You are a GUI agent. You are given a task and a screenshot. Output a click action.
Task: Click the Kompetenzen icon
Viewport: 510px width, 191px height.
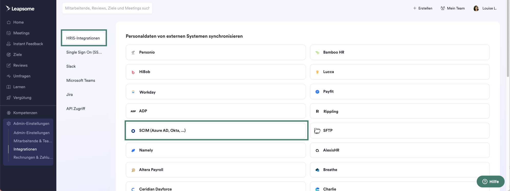click(x=9, y=113)
